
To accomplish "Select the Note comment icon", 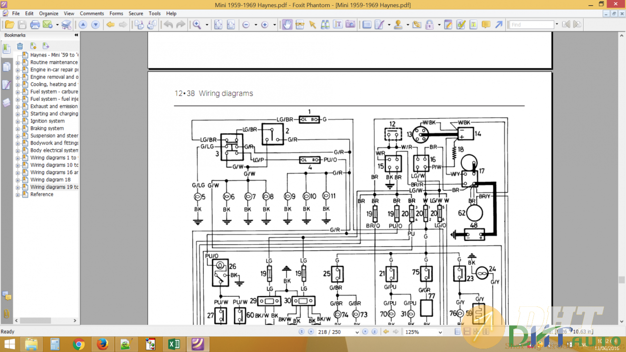I will point(486,25).
